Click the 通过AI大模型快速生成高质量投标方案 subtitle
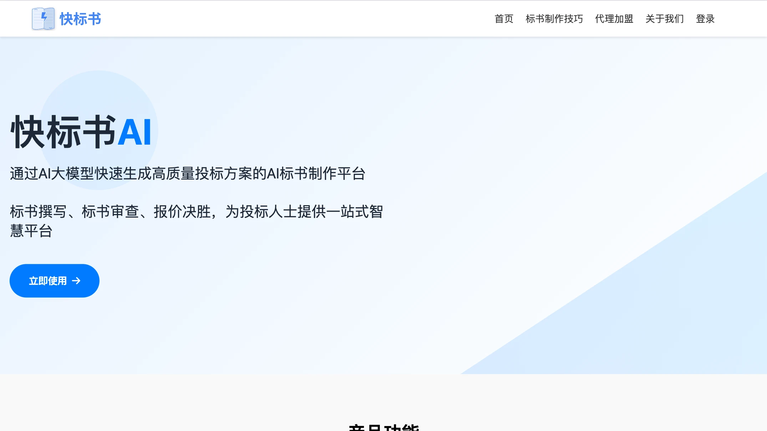The height and width of the screenshot is (431, 767). [x=188, y=173]
